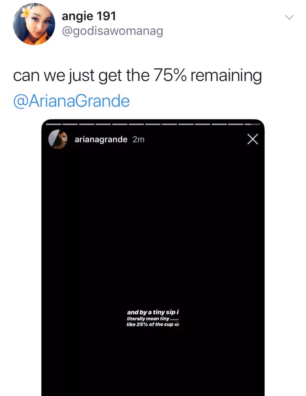Screen dimensions: 306x396
Task: Click the "angie 191" display name
Action: point(89,17)
